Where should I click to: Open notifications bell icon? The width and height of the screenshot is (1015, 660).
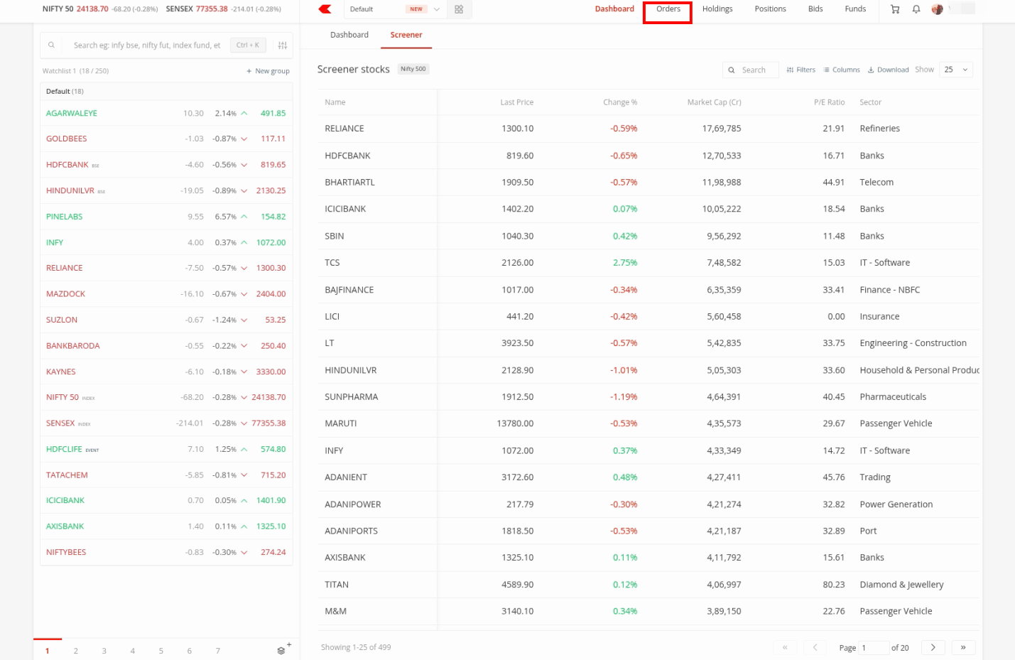coord(916,9)
